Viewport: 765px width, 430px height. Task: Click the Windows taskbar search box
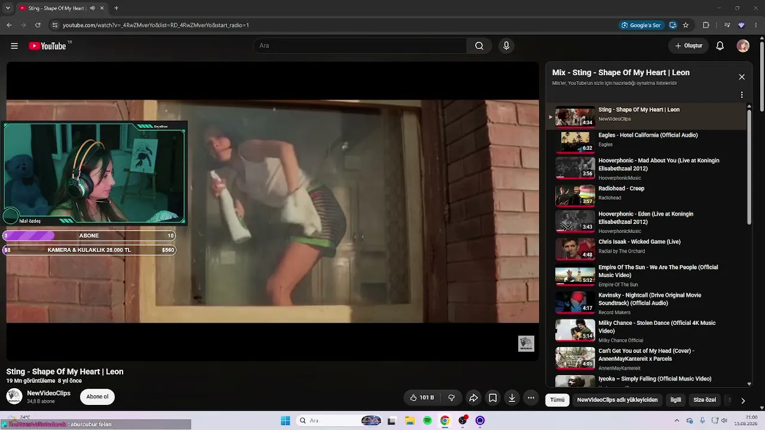click(339, 421)
